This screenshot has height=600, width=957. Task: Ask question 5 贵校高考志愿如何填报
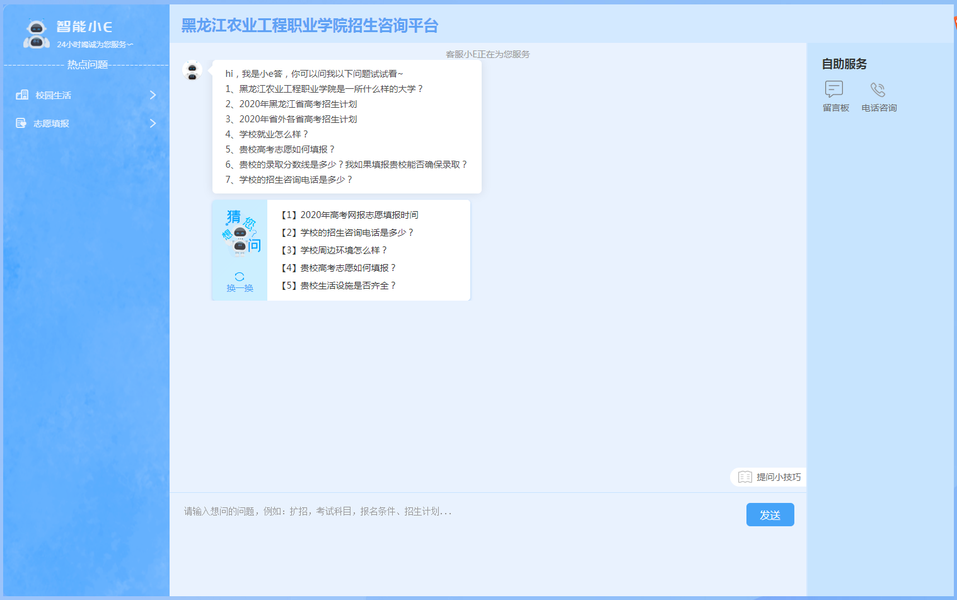[x=280, y=149]
